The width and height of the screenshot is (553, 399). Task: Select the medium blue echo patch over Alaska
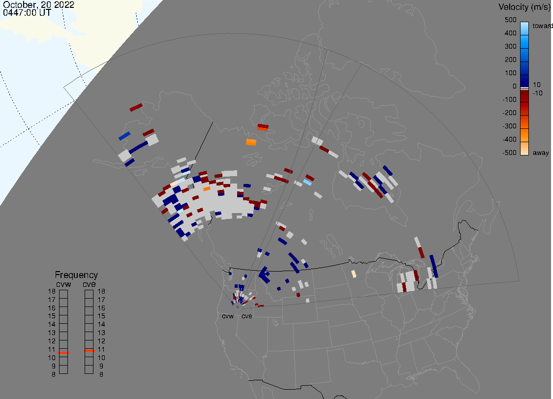[124, 136]
